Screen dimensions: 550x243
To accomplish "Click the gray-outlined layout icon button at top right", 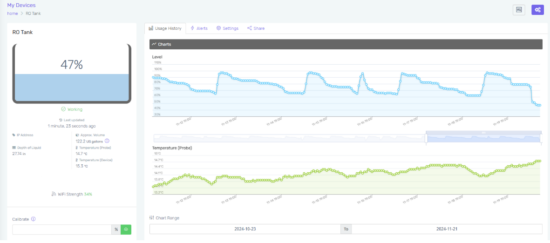I will point(519,10).
